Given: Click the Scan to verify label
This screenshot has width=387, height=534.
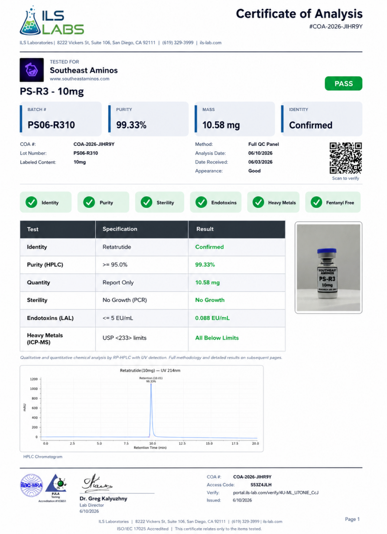Looking at the screenshot, I should click(345, 178).
